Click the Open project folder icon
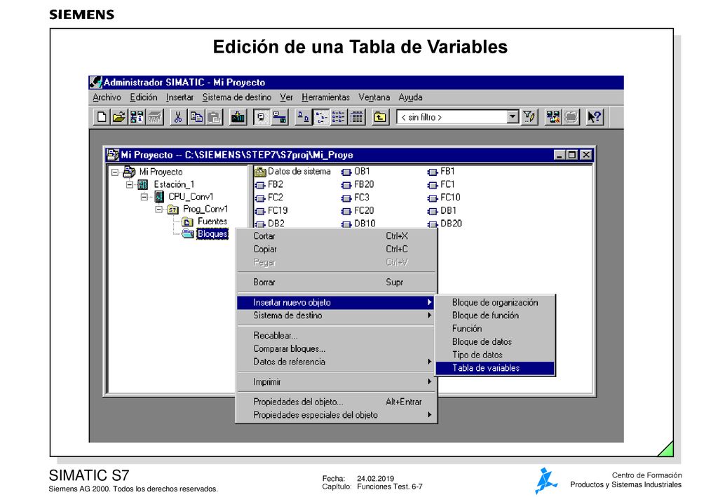 119,117
